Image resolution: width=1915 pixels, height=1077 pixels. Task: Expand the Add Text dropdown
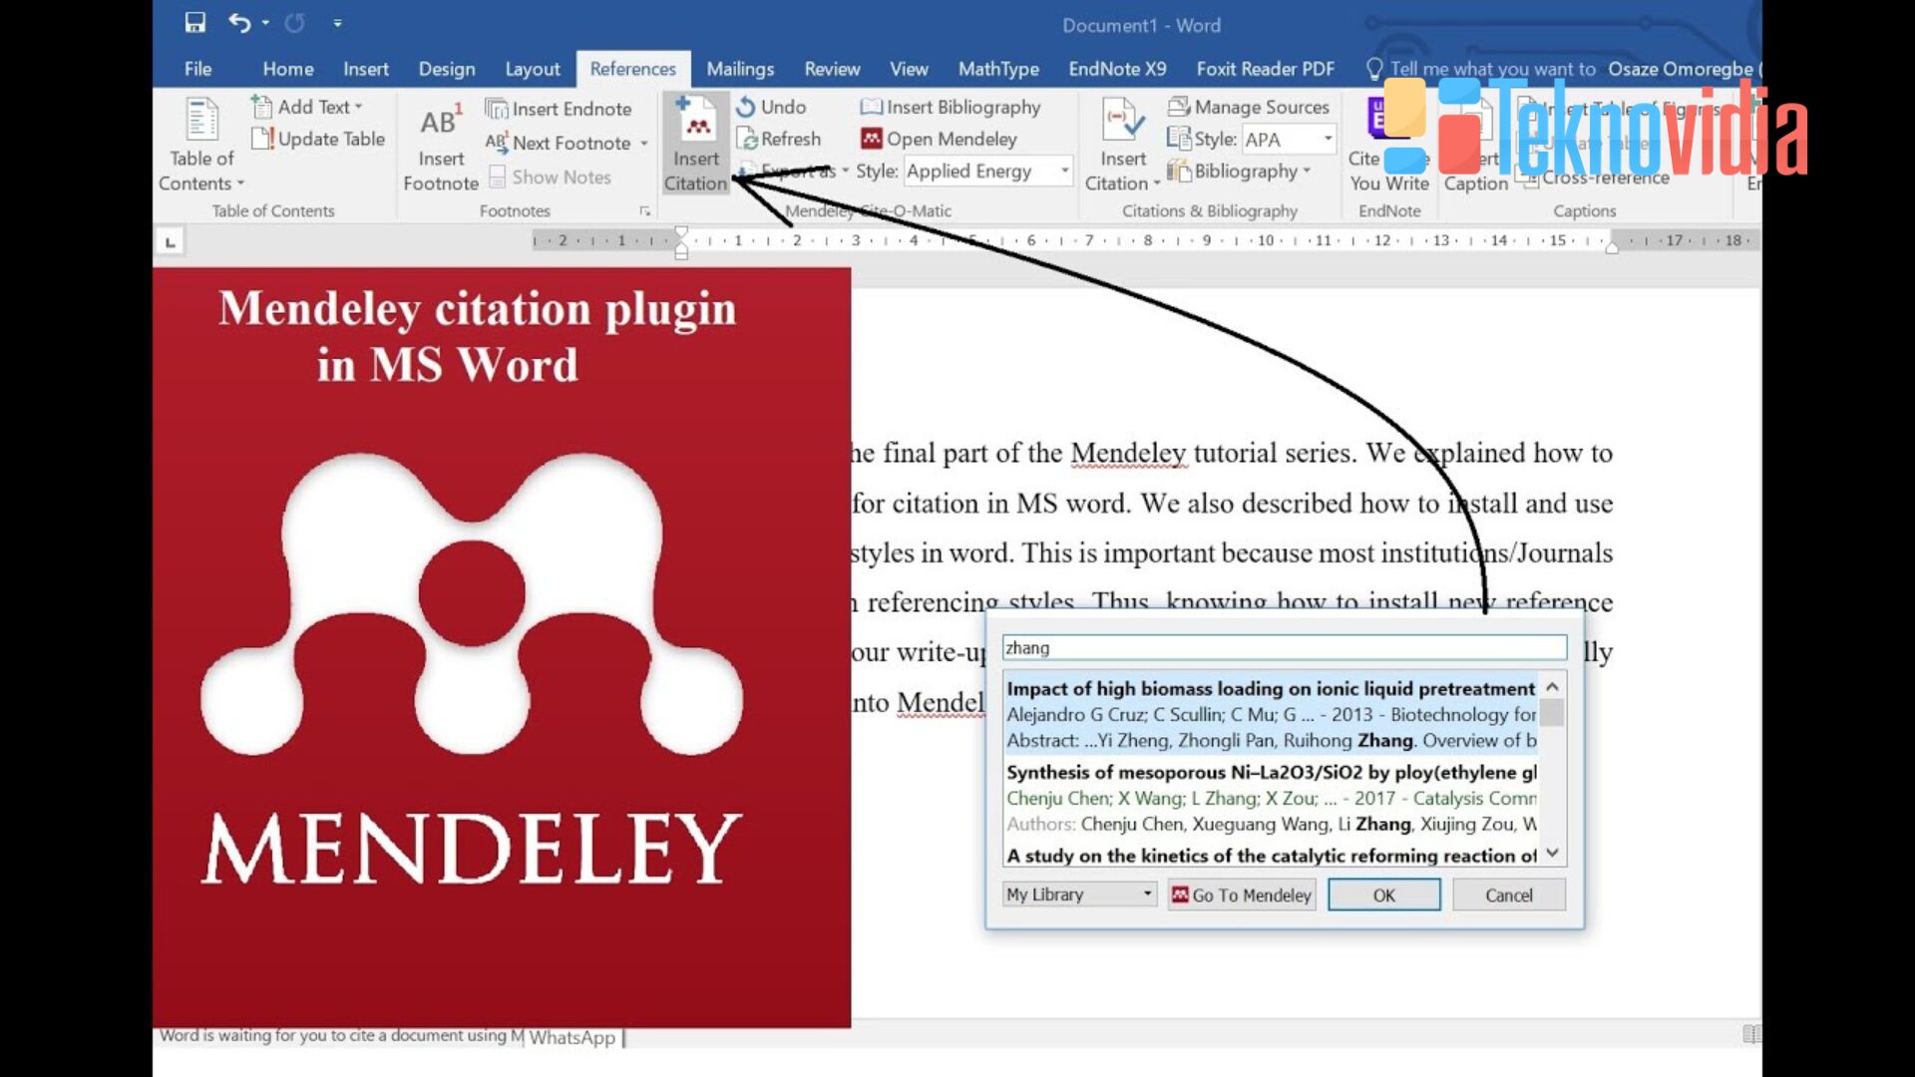pos(358,107)
